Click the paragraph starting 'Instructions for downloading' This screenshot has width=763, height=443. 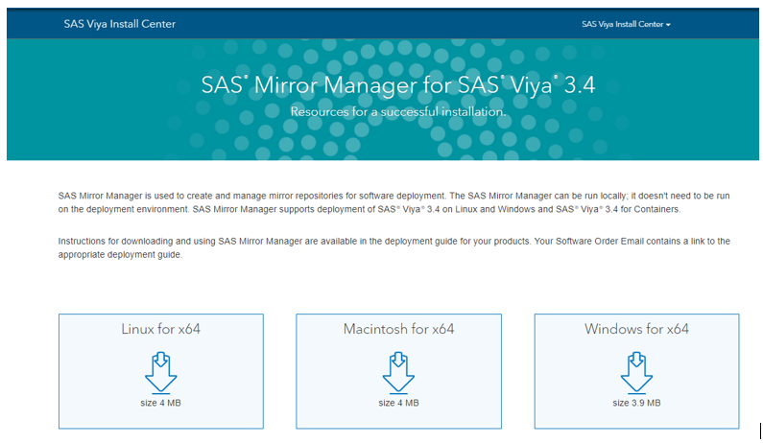click(393, 247)
